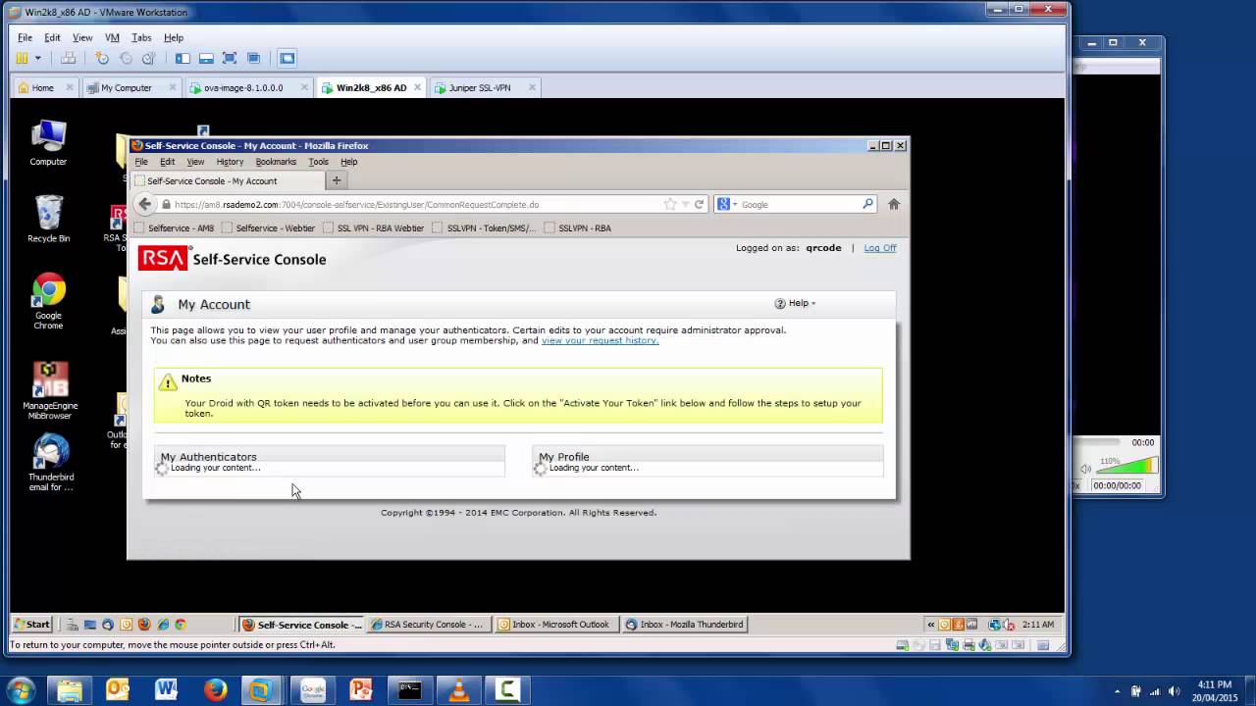The height and width of the screenshot is (706, 1256).
Task: Open VLC media player from host taskbar
Action: tap(458, 690)
